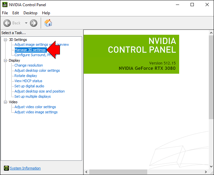This screenshot has height=175, width=214.
Task: Close the NVIDIA Control Panel window
Action: coord(207,5)
